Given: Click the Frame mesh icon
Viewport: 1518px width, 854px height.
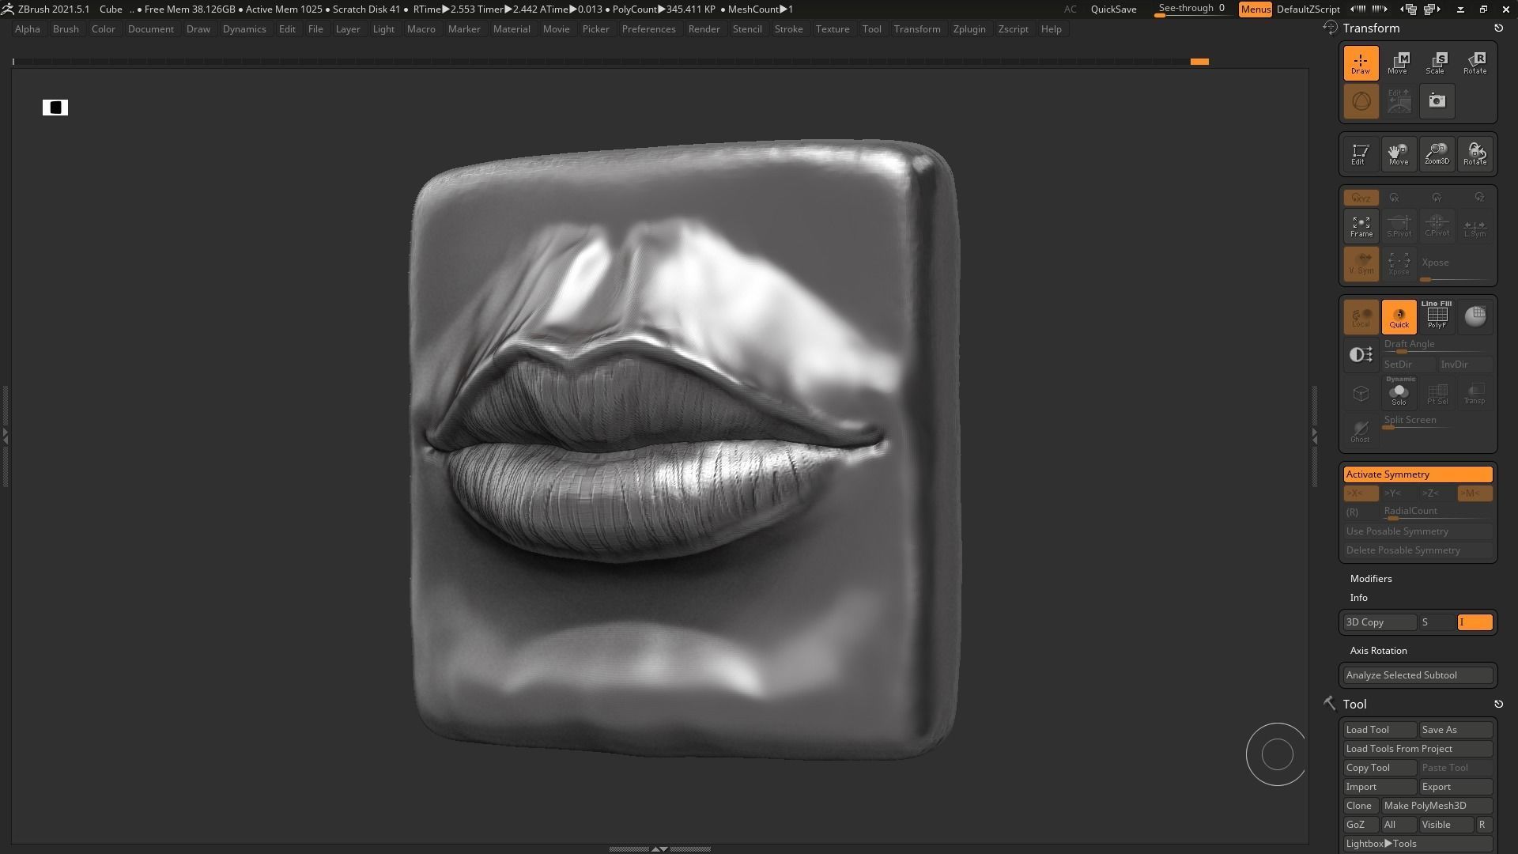Looking at the screenshot, I should [x=1361, y=226].
